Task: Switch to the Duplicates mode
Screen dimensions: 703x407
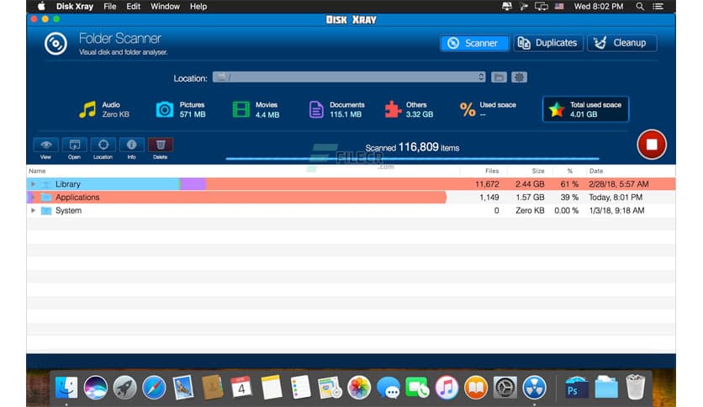Action: pyautogui.click(x=548, y=43)
